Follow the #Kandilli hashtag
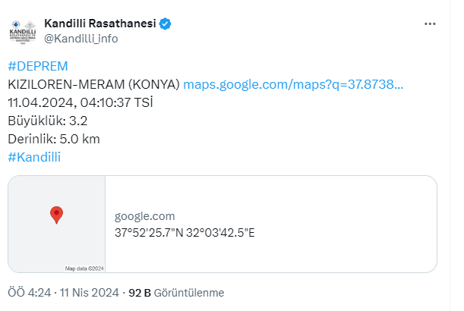The image size is (464, 311). [34, 157]
